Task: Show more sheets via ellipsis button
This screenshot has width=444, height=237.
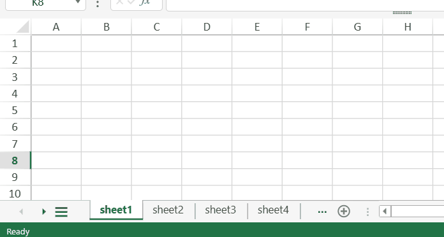Action: pos(322,212)
